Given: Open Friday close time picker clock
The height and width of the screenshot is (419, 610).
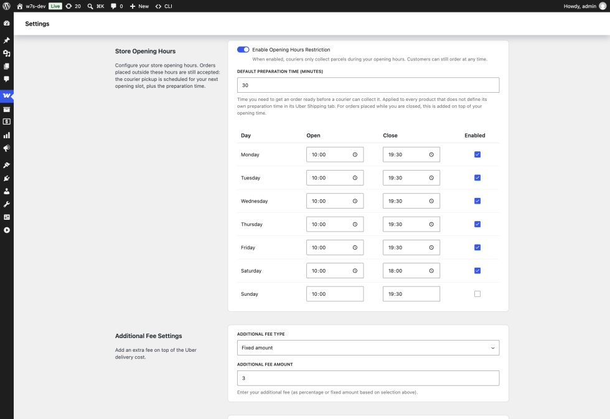Looking at the screenshot, I should click(431, 247).
